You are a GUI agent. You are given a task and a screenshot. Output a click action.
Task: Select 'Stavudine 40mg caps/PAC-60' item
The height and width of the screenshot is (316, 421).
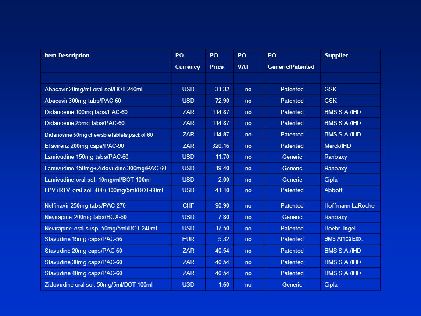coord(83,273)
